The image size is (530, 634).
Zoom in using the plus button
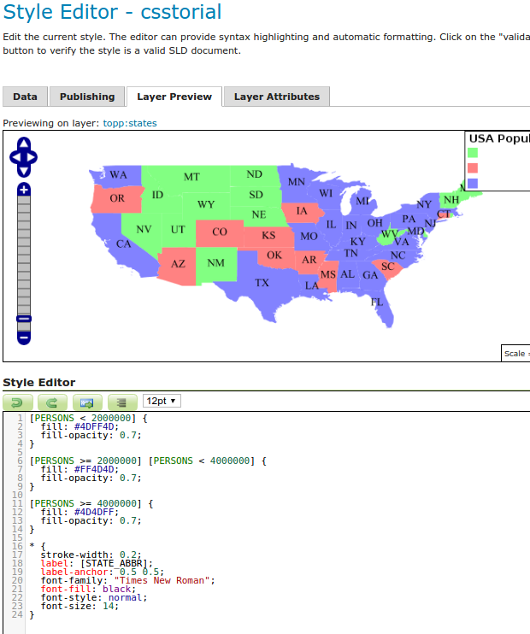(x=24, y=190)
